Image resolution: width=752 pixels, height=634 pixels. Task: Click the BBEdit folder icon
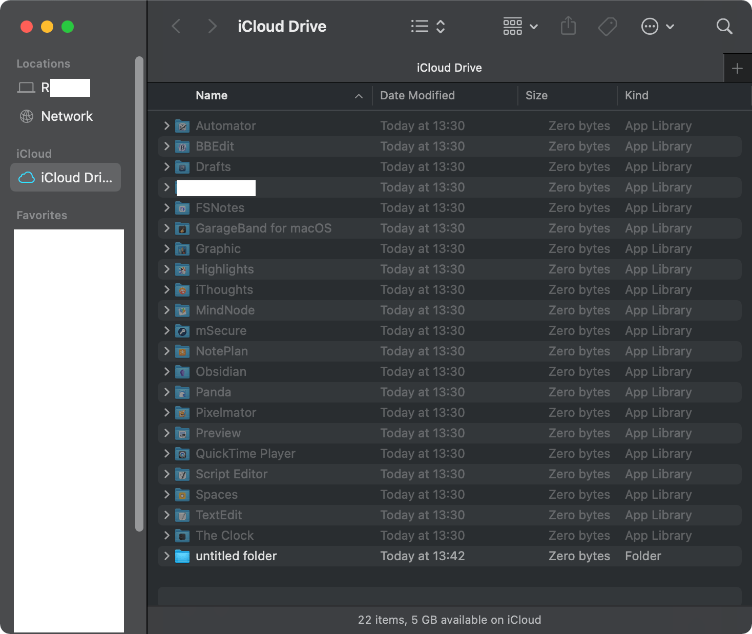[x=182, y=146]
